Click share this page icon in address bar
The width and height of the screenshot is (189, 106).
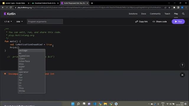[x=165, y=8]
